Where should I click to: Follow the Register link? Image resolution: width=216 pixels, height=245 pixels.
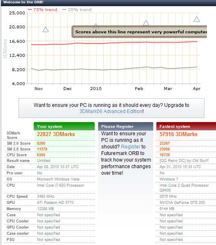(131, 147)
